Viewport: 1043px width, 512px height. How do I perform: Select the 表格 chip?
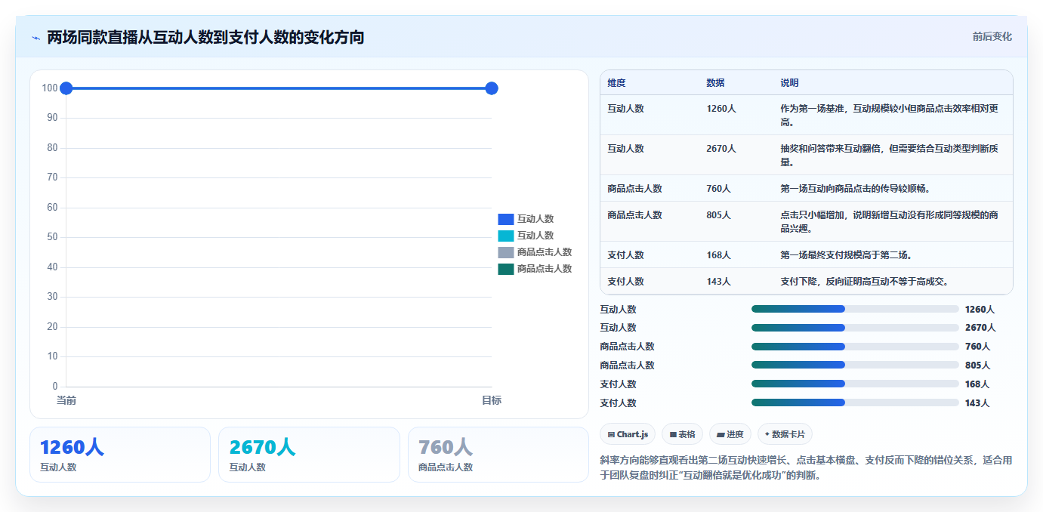click(x=682, y=434)
